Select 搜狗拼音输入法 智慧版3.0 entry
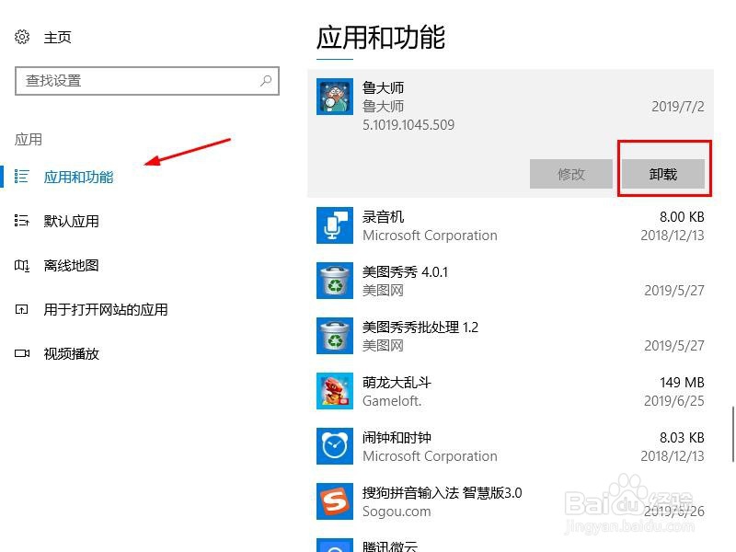The image size is (736, 552). click(511, 501)
